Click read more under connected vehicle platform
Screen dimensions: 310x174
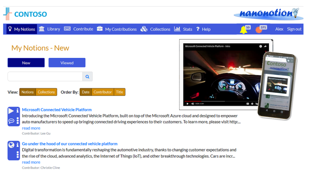click(x=31, y=162)
